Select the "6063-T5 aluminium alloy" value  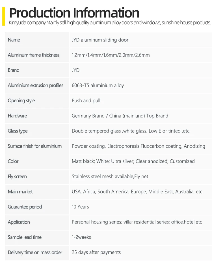click(x=98, y=85)
